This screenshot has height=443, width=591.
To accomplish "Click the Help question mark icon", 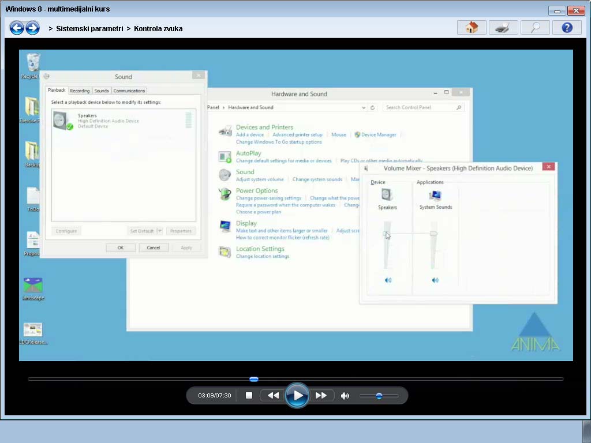I will click(x=566, y=27).
